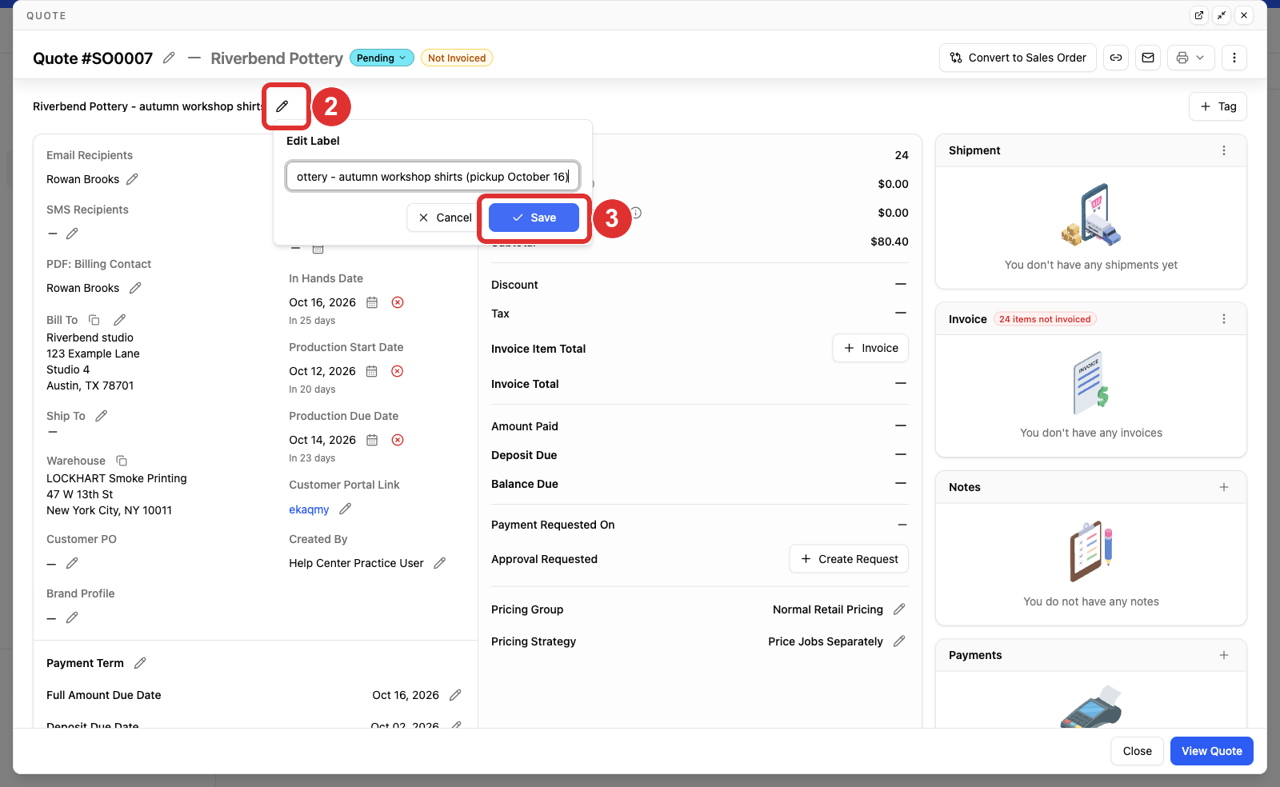The height and width of the screenshot is (787, 1280).
Task: Open Shipment panel options menu
Action: (x=1224, y=150)
